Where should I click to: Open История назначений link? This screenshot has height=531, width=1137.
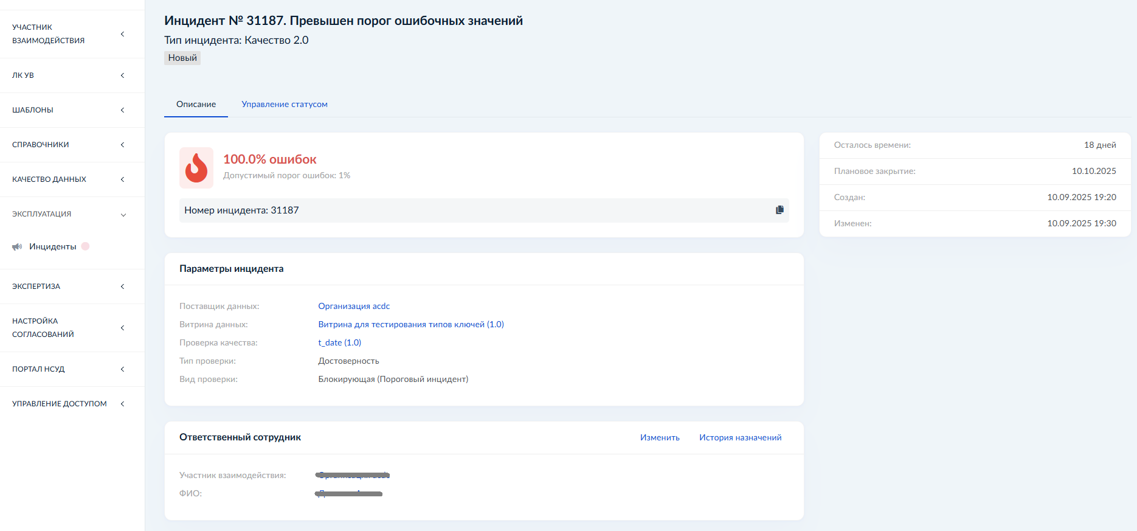[740, 437]
